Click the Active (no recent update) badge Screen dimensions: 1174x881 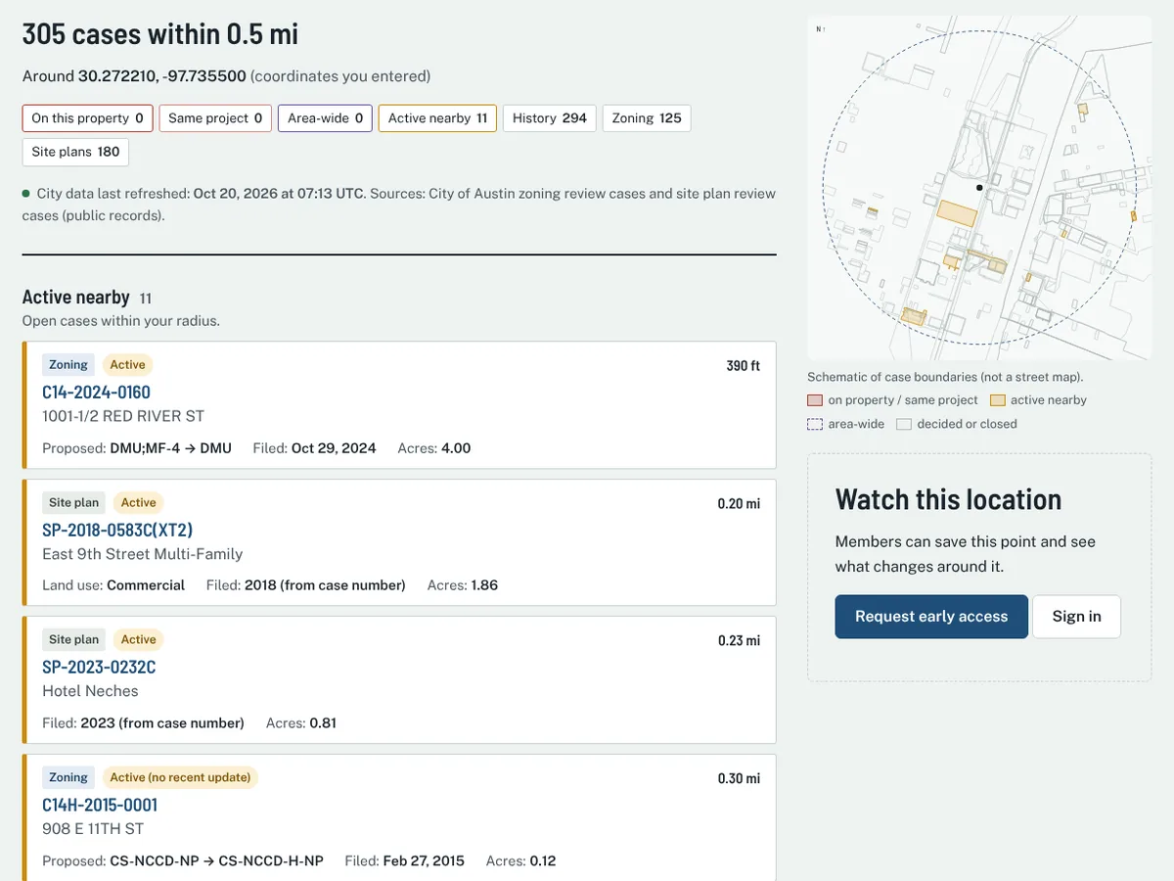(180, 777)
